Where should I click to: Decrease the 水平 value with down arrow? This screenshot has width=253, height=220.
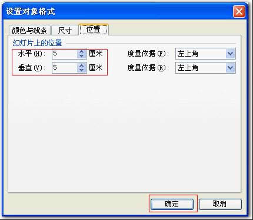82,56
